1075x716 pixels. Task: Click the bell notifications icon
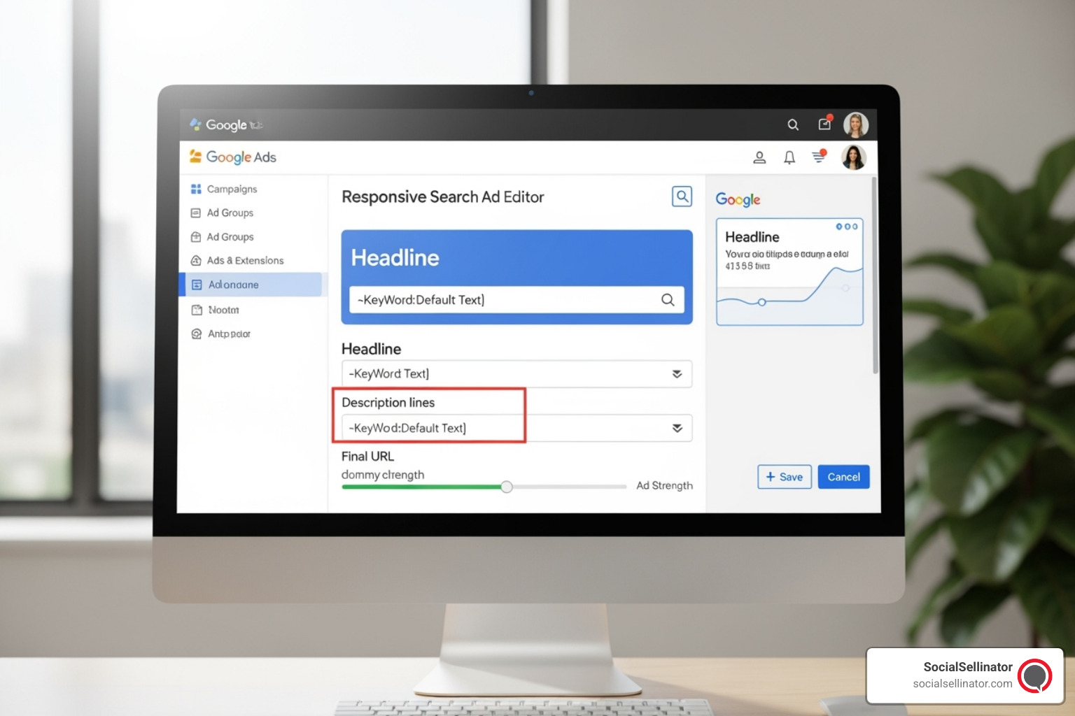click(x=789, y=157)
